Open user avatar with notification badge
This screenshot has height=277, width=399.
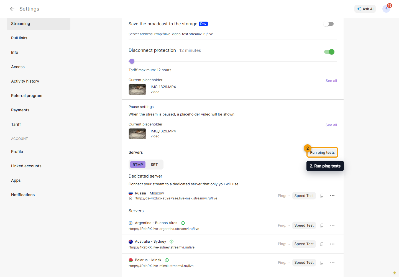[x=387, y=9]
